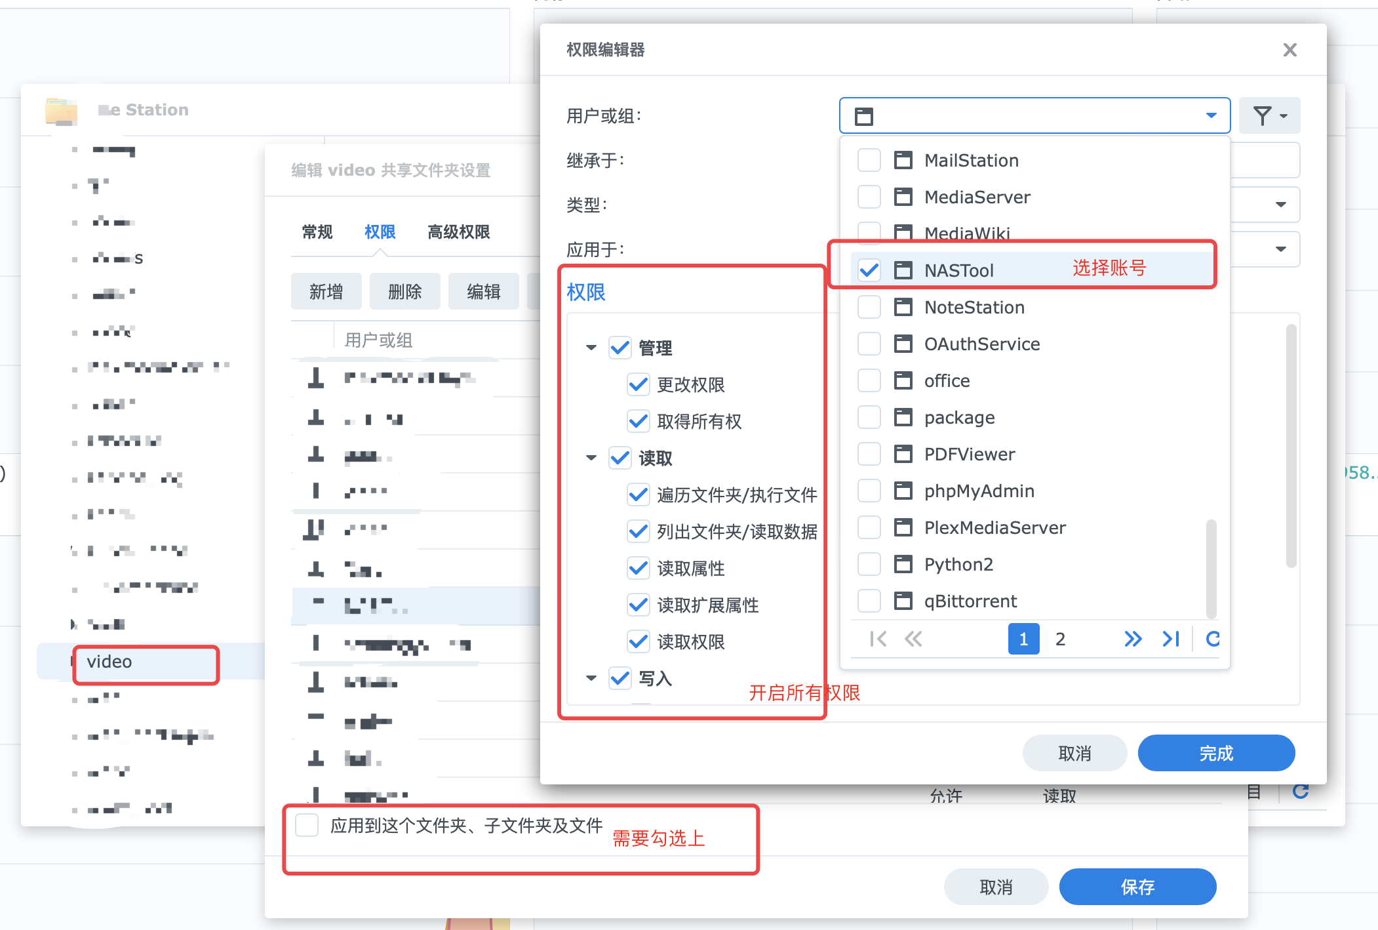
Task: Enable 应用到这个文件夹、子文件夹及文件 checkbox
Action: 307,825
